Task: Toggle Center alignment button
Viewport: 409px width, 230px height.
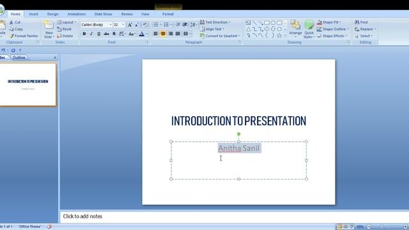Action: pyautogui.click(x=163, y=34)
